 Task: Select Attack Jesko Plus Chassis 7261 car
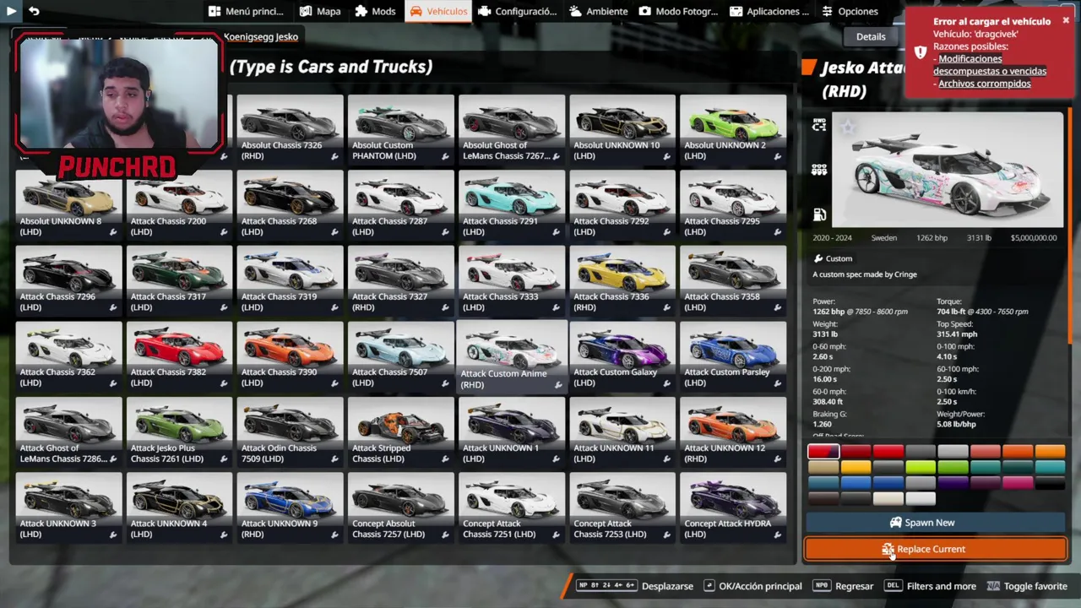click(x=178, y=431)
